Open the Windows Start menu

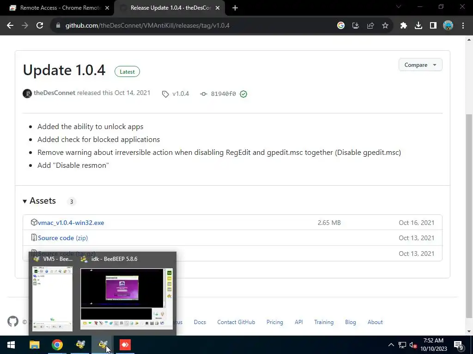tap(11, 345)
